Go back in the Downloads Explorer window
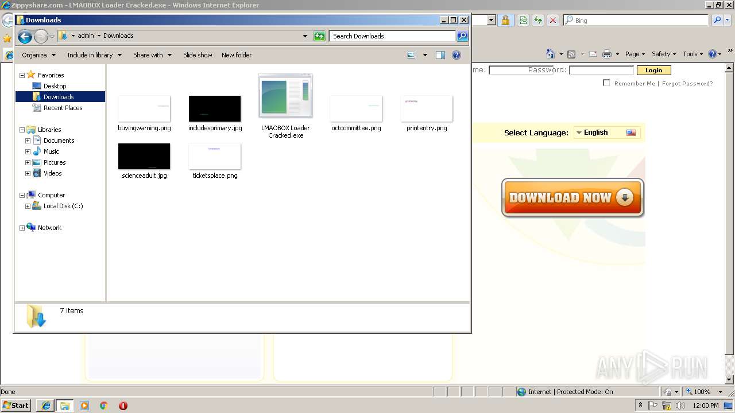Screen dimensions: 735x413 24,37
